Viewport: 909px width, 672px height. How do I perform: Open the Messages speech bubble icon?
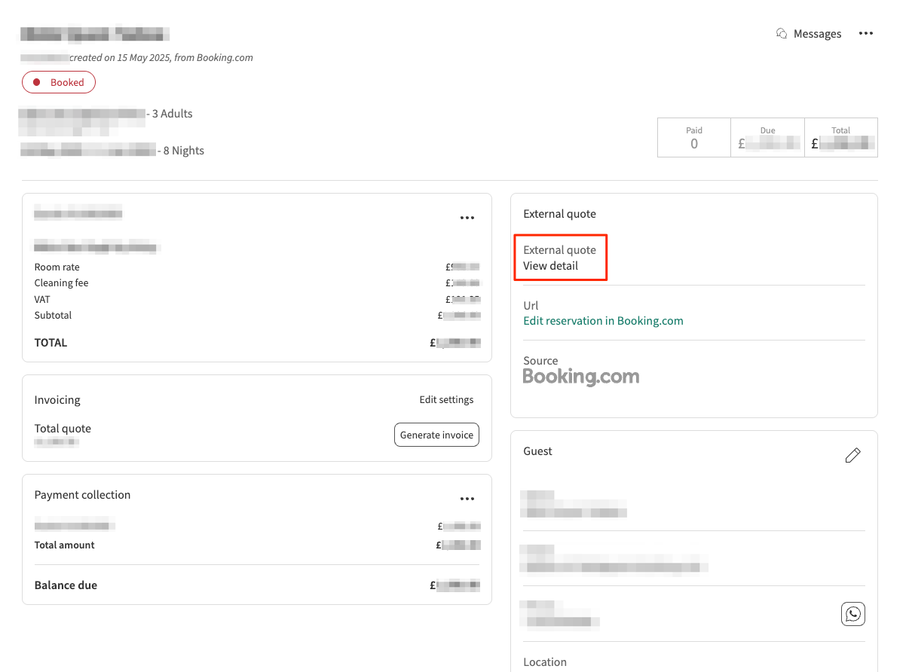(x=782, y=34)
